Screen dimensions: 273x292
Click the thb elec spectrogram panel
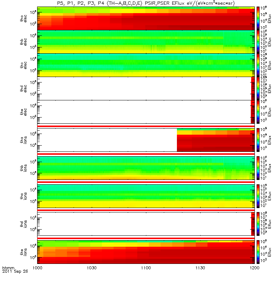pyautogui.click(x=146, y=42)
